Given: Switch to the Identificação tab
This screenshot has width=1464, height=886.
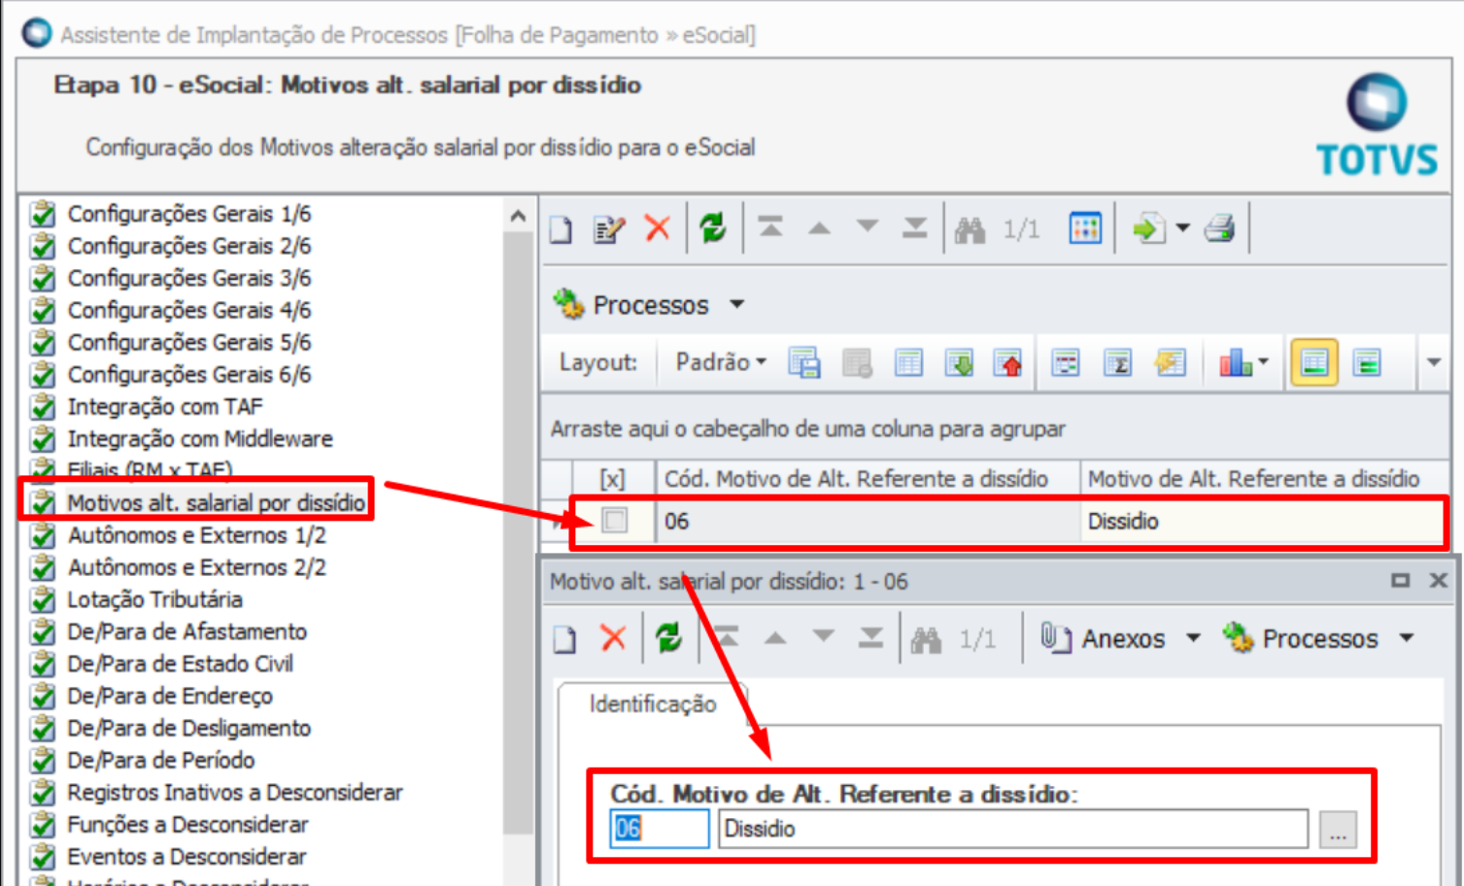Looking at the screenshot, I should [653, 704].
